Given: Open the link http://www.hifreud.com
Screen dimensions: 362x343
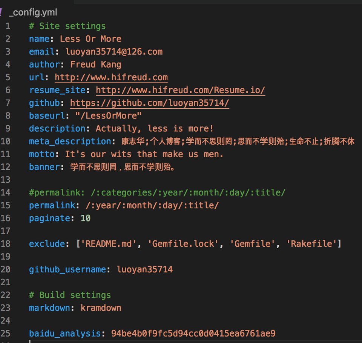Looking at the screenshot, I should [x=111, y=77].
